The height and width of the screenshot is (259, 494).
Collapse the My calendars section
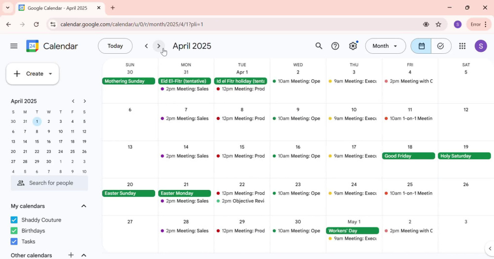pos(84,206)
